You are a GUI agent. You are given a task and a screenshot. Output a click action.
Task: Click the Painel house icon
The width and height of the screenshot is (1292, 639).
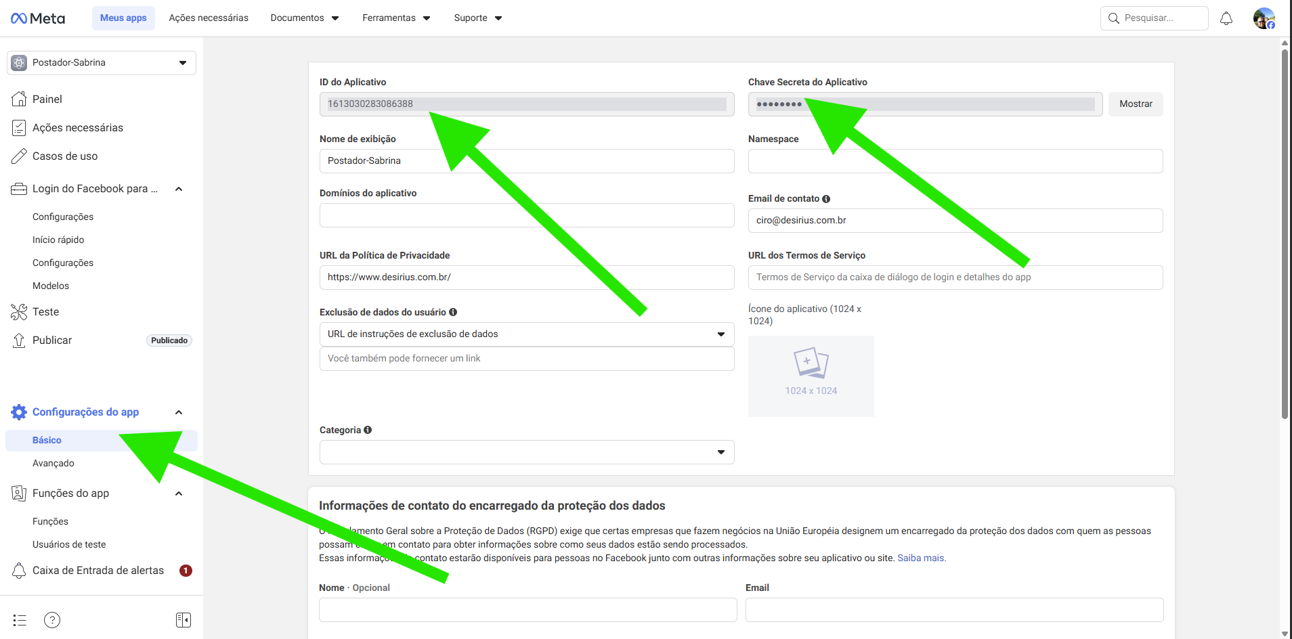tap(19, 99)
